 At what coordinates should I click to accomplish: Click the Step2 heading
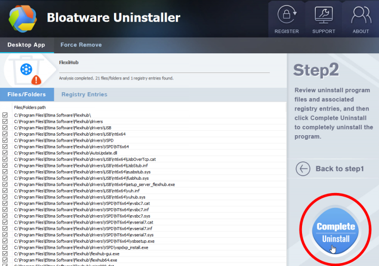pos(316,70)
